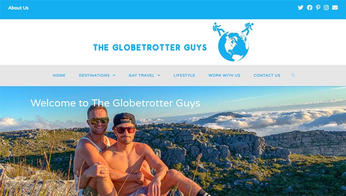Open the search magnifier icon
This screenshot has width=346, height=196.
tap(293, 75)
